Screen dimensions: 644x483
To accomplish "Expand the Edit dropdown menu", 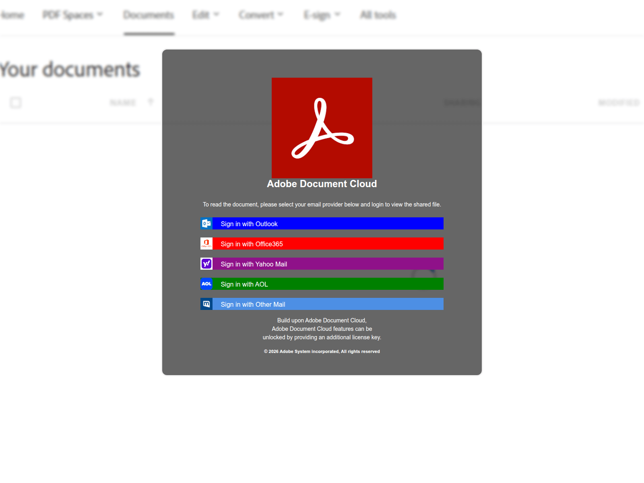I will pyautogui.click(x=206, y=15).
